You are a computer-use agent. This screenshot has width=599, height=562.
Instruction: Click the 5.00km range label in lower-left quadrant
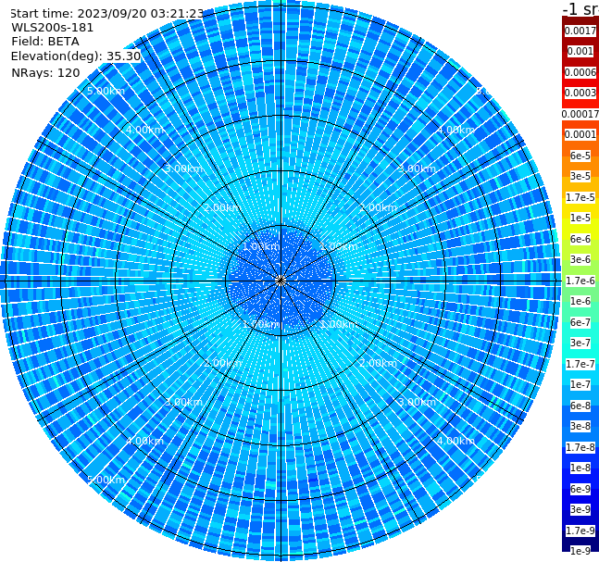coord(106,480)
